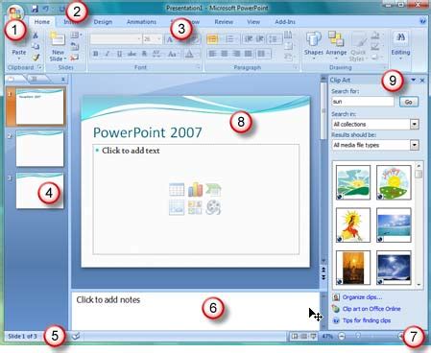This screenshot has height=353, width=431.
Task: Start Slide Show view from status bar
Action: coord(313,336)
